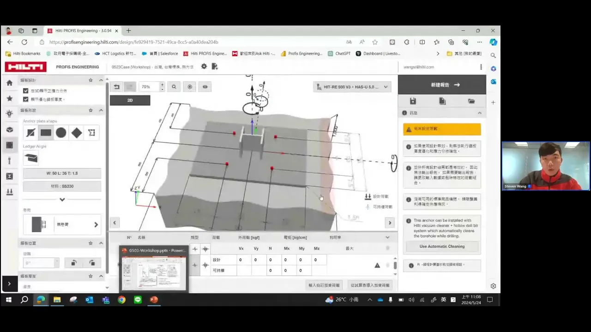Expand the chevron below material SS330

click(x=62, y=199)
